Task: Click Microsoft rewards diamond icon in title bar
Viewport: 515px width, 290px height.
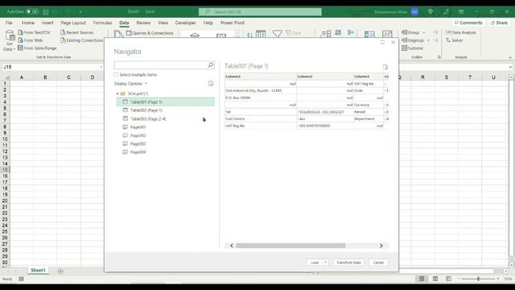Action: pos(431,11)
